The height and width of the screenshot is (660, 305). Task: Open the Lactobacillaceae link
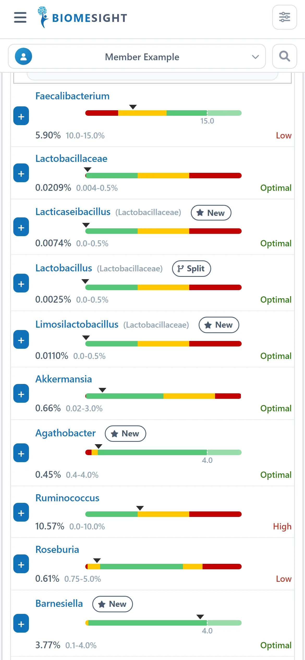[x=71, y=158]
